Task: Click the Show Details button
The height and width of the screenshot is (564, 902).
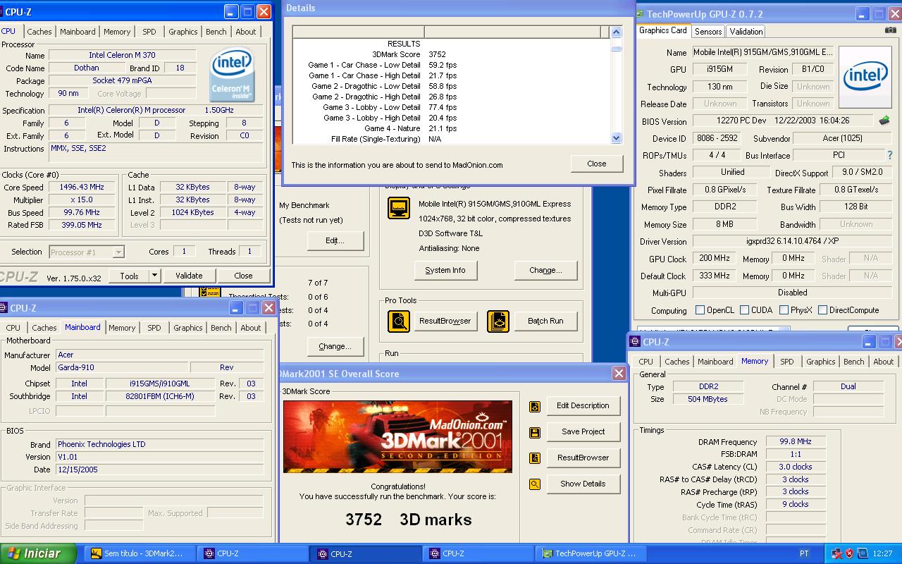Action: [583, 484]
